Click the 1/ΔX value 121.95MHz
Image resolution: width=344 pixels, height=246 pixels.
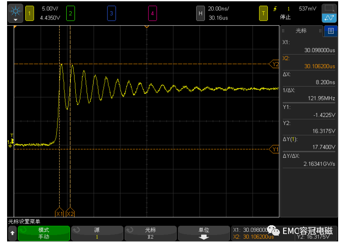322,98
